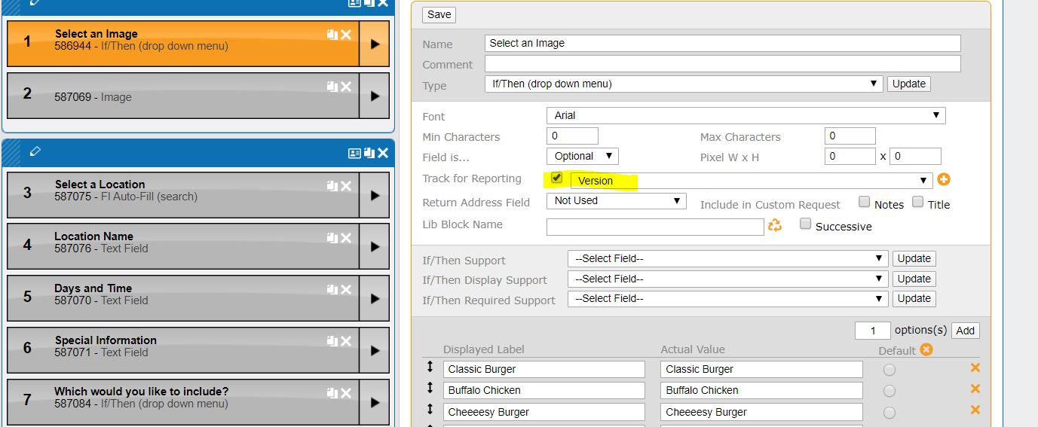This screenshot has height=427, width=1038.
Task: Click the copy icon on Select an Image row
Action: 332,35
